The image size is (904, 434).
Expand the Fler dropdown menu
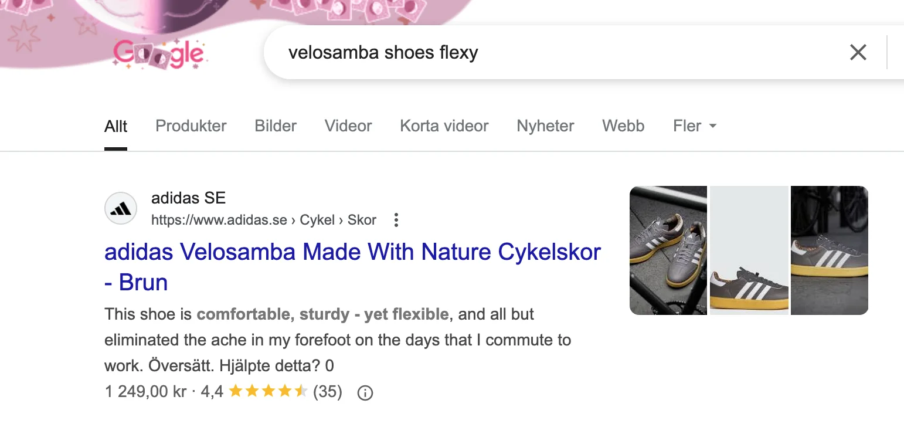[x=695, y=126]
